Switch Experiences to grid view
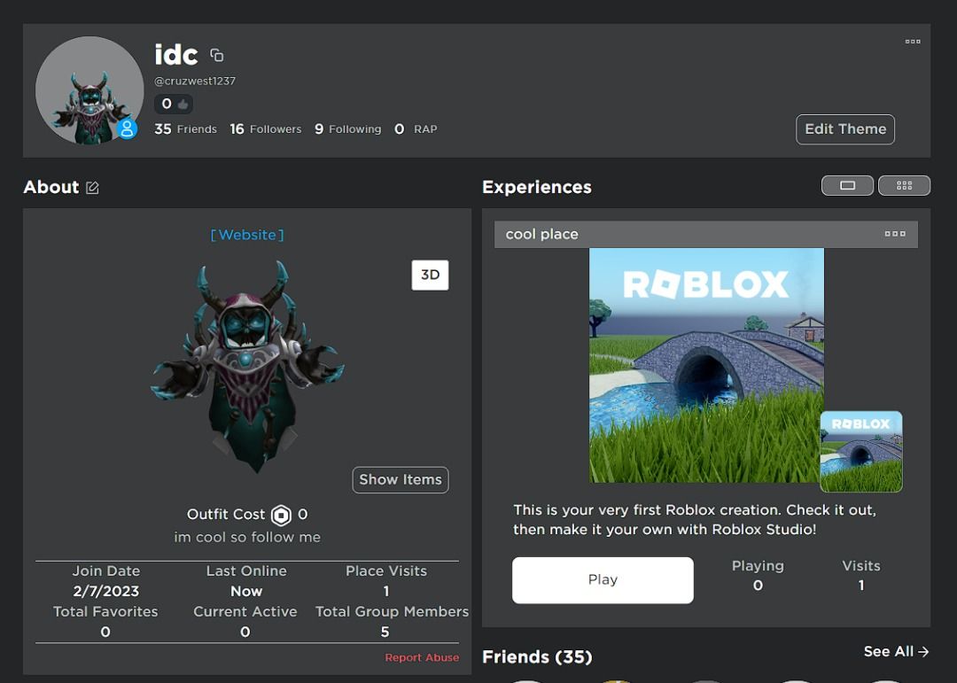957x683 pixels. tap(904, 185)
